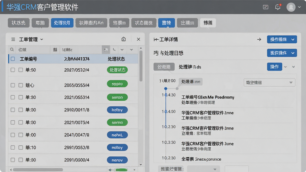Open the message panel icon in header
The width and height of the screenshot is (306, 172).
coord(265,7)
